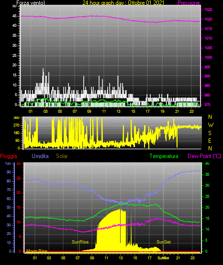
Task: Click the 90 value on blue humidity axis
Action: point(9,172)
